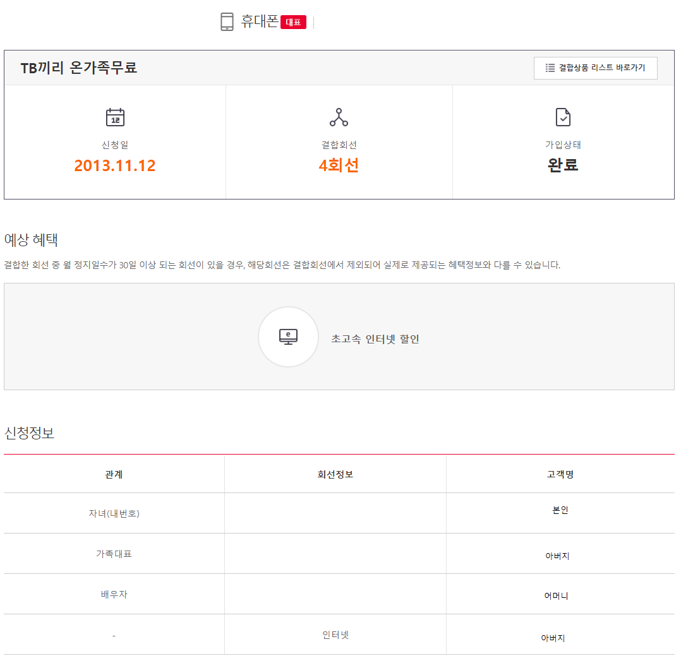Click the document checkmark icon above 가입상태
This screenshot has width=693, height=656.
click(563, 117)
